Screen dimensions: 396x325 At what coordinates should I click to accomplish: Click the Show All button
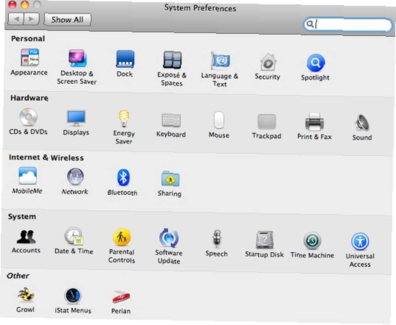click(x=67, y=20)
